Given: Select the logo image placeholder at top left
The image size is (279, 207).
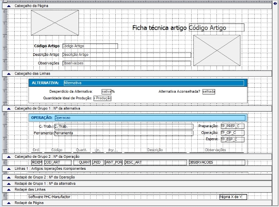Looking at the screenshot, I should (x=55, y=23).
